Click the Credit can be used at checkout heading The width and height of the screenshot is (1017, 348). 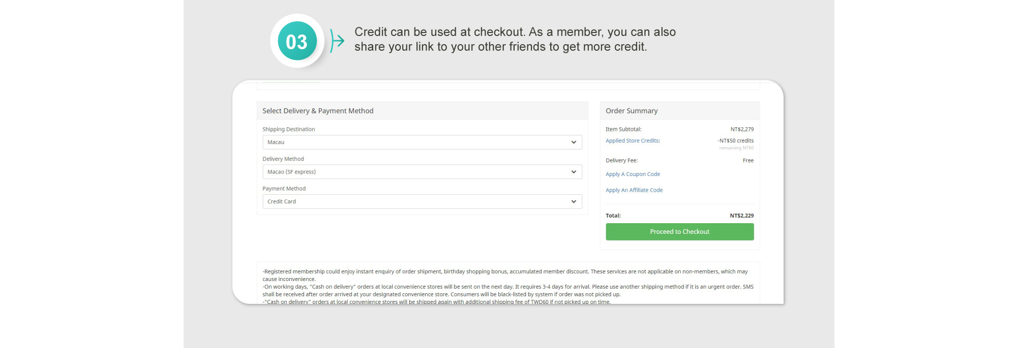click(515, 39)
